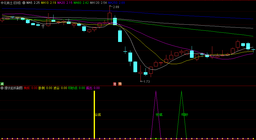Click the tall red candle at 2.89 high
This screenshot has height=140, width=256.
[110, 18]
